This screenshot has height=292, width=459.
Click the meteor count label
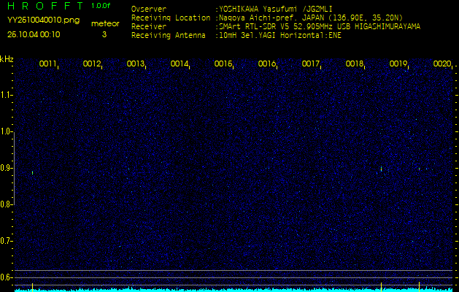point(104,23)
